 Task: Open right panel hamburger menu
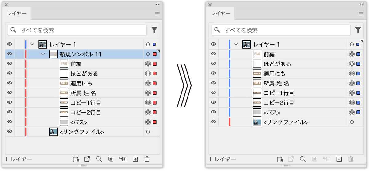click(x=361, y=14)
